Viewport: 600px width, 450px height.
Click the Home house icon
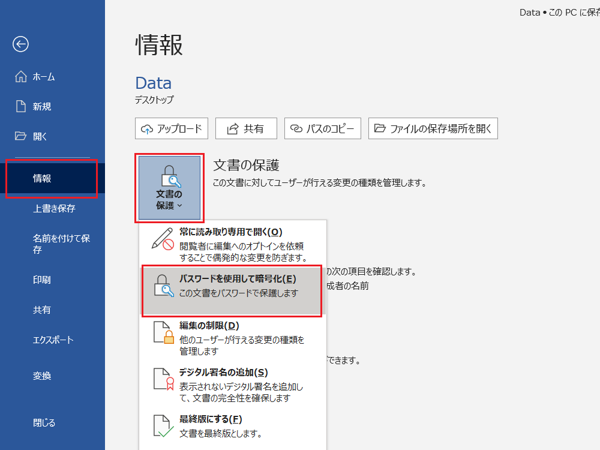point(20,77)
